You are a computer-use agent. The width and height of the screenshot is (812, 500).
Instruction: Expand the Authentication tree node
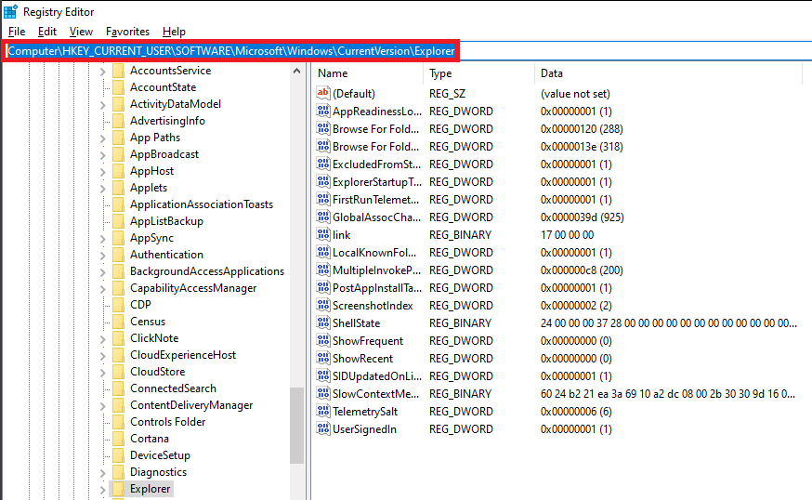pos(103,255)
